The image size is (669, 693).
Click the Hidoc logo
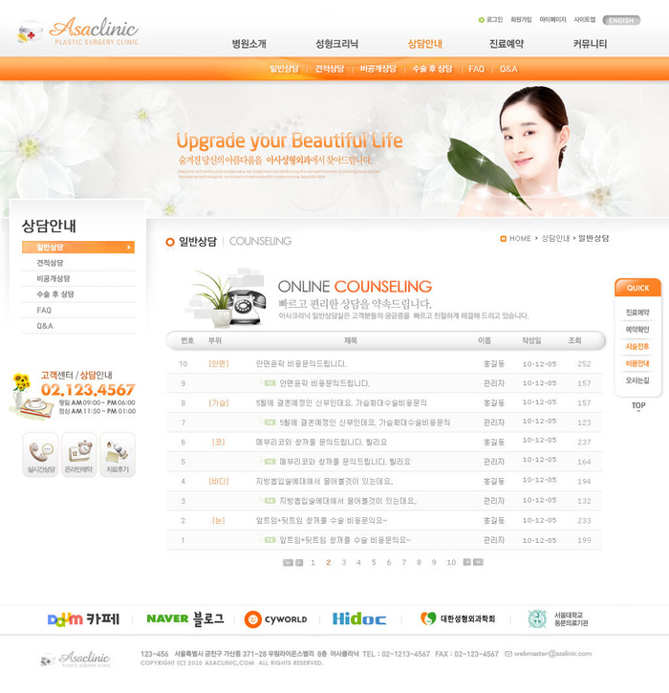click(x=358, y=618)
